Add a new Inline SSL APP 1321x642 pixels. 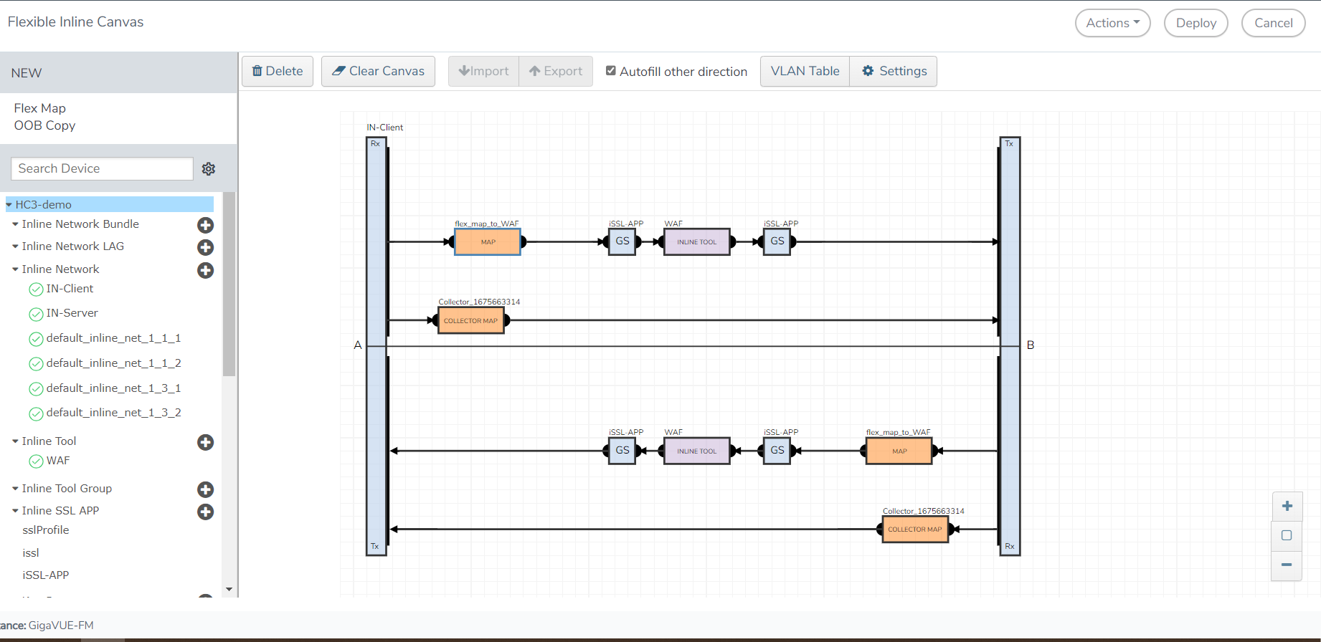[x=206, y=512]
